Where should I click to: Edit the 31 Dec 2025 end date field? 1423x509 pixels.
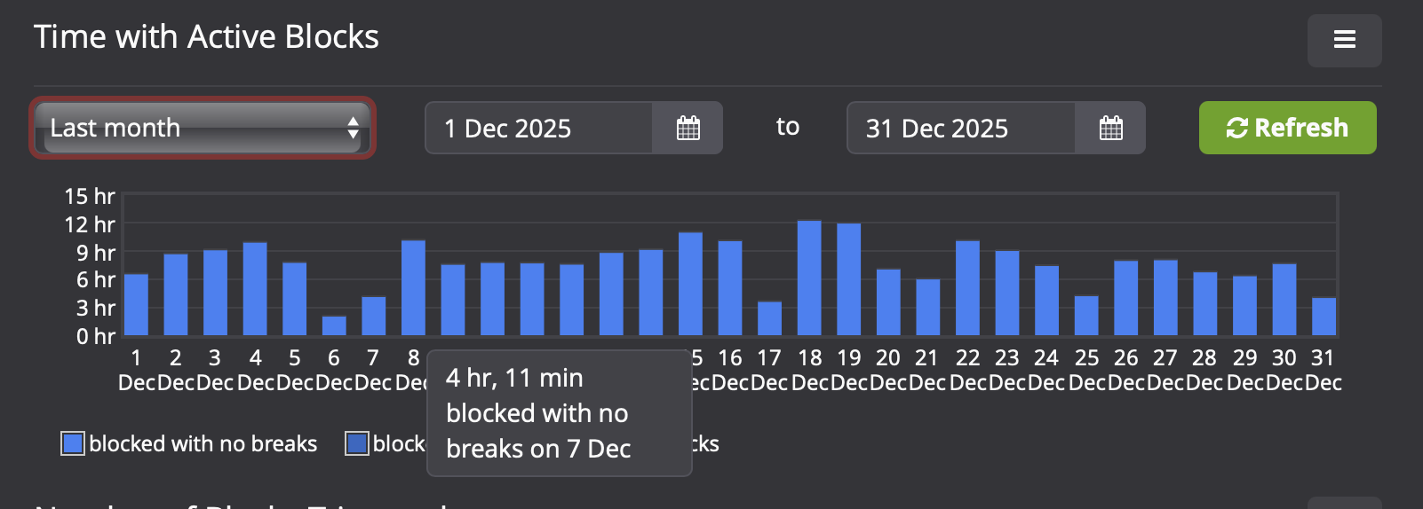tap(961, 128)
